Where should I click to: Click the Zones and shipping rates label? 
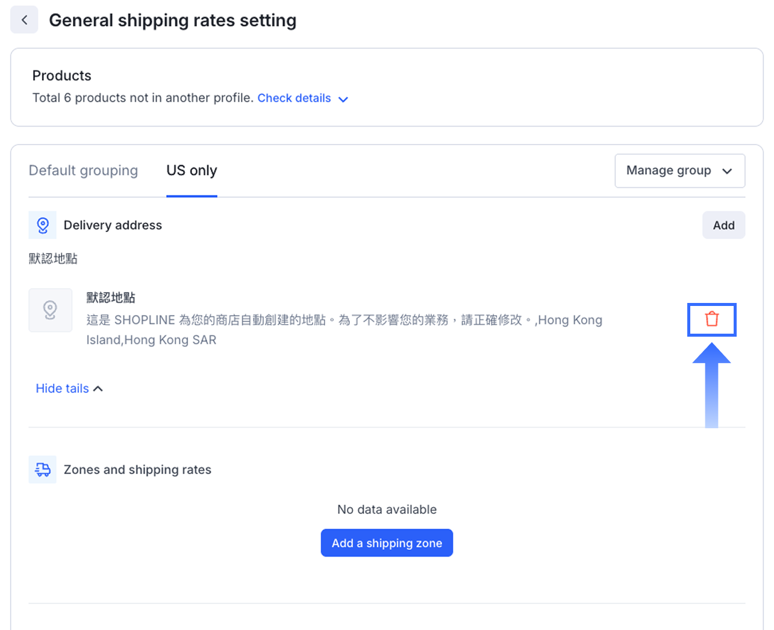137,470
